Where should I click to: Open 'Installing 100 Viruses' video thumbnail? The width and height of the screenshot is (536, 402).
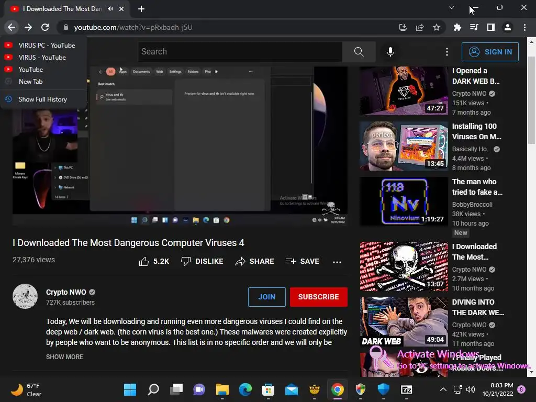click(x=404, y=146)
